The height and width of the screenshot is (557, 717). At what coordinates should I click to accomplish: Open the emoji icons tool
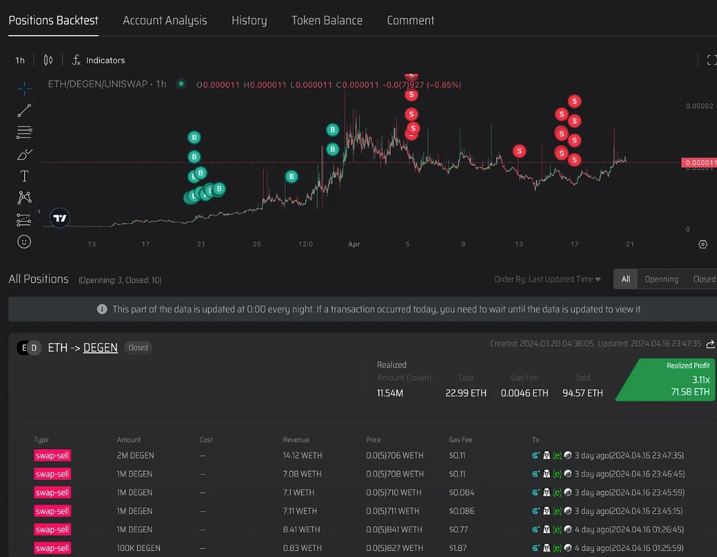coord(24,241)
